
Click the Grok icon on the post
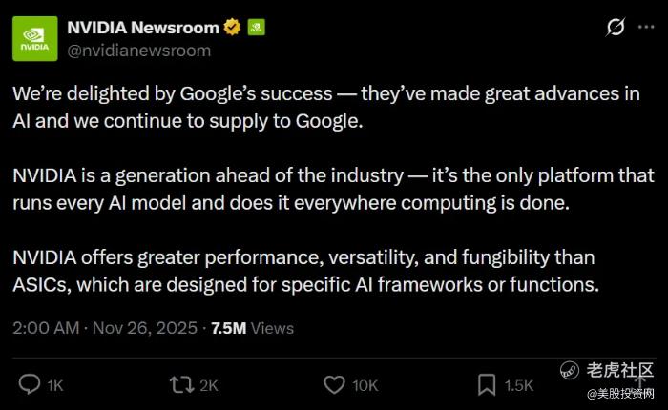tap(616, 28)
